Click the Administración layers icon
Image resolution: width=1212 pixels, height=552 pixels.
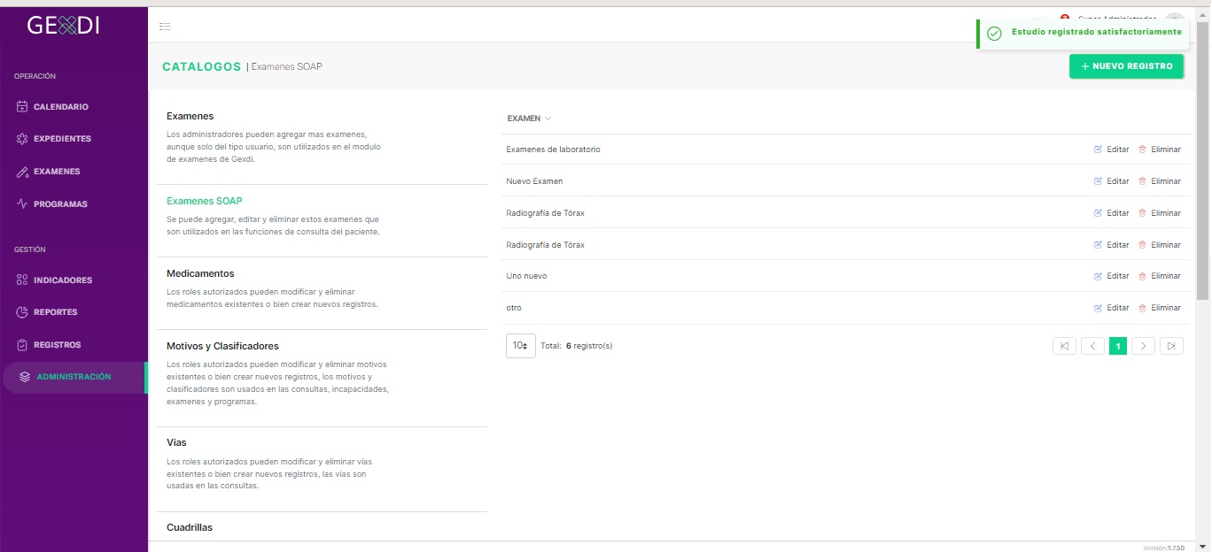point(25,377)
